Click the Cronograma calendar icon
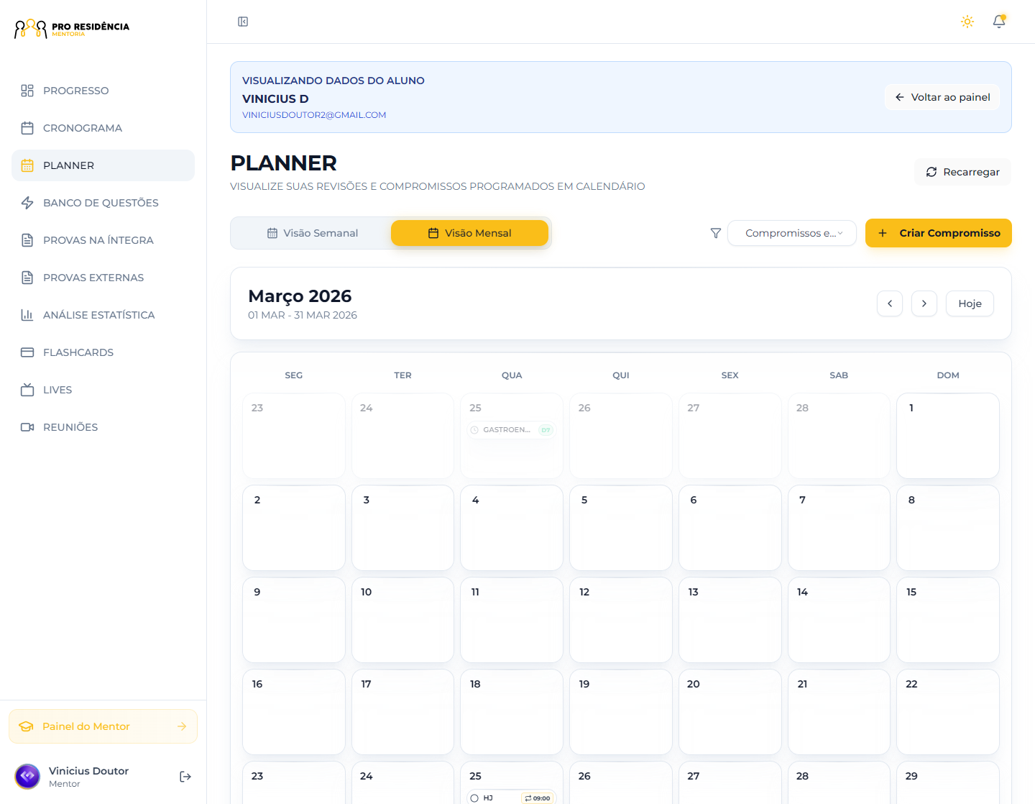 27,128
